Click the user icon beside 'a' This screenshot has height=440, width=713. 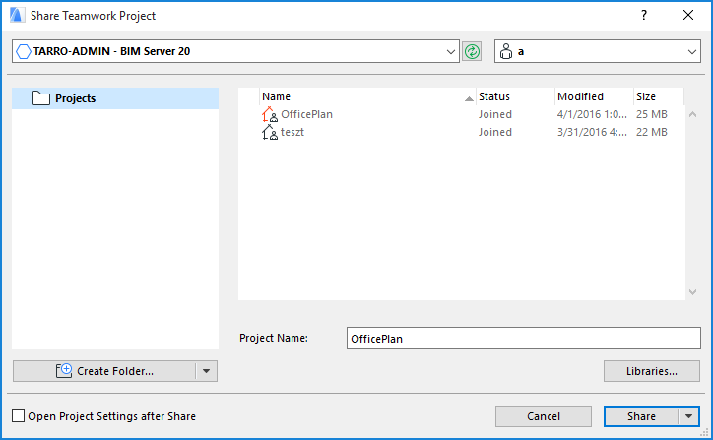coord(506,51)
